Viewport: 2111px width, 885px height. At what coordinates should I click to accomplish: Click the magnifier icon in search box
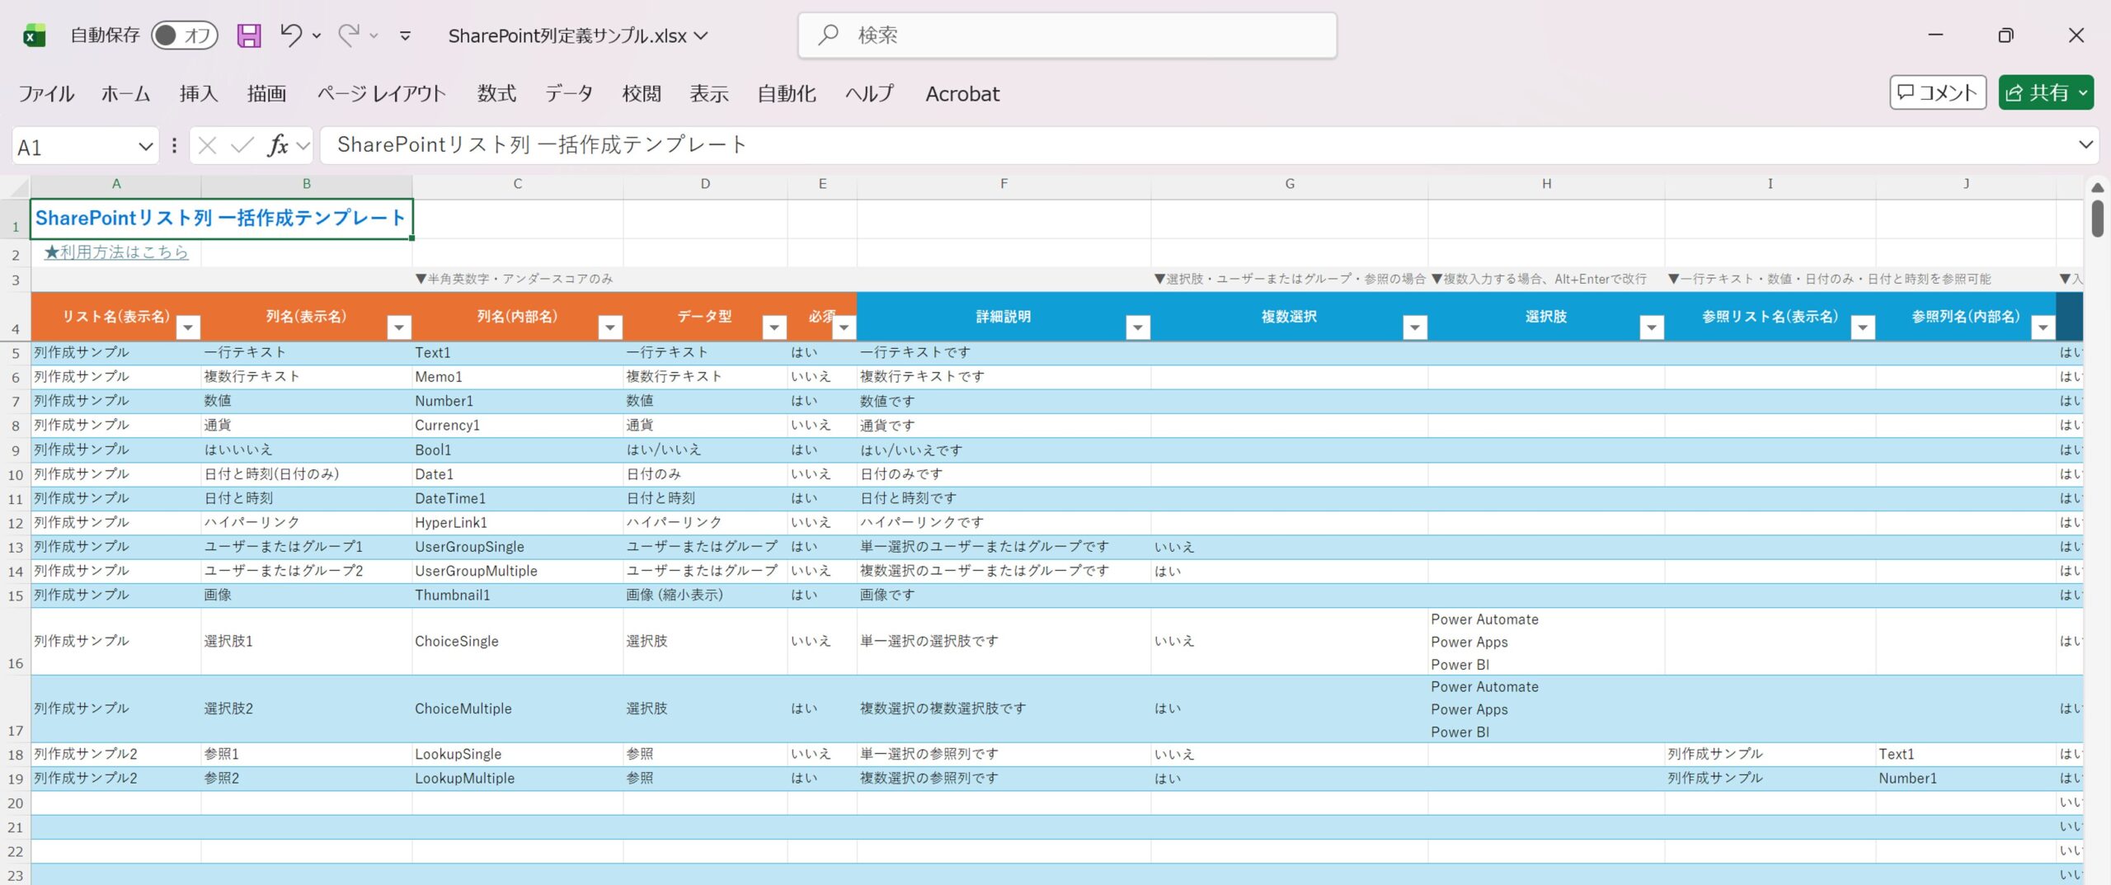click(x=828, y=35)
